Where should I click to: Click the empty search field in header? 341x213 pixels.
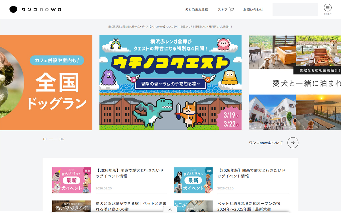point(295,10)
